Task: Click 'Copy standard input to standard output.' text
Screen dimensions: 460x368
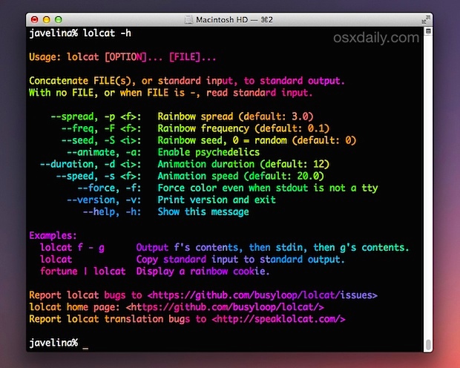Action: (x=240, y=260)
